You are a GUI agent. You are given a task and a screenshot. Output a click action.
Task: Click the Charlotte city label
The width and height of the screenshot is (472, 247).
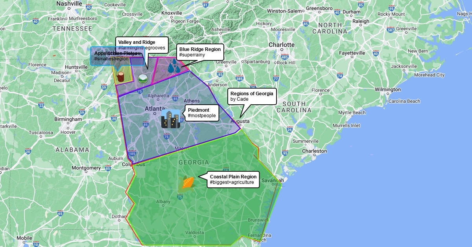click(282, 45)
